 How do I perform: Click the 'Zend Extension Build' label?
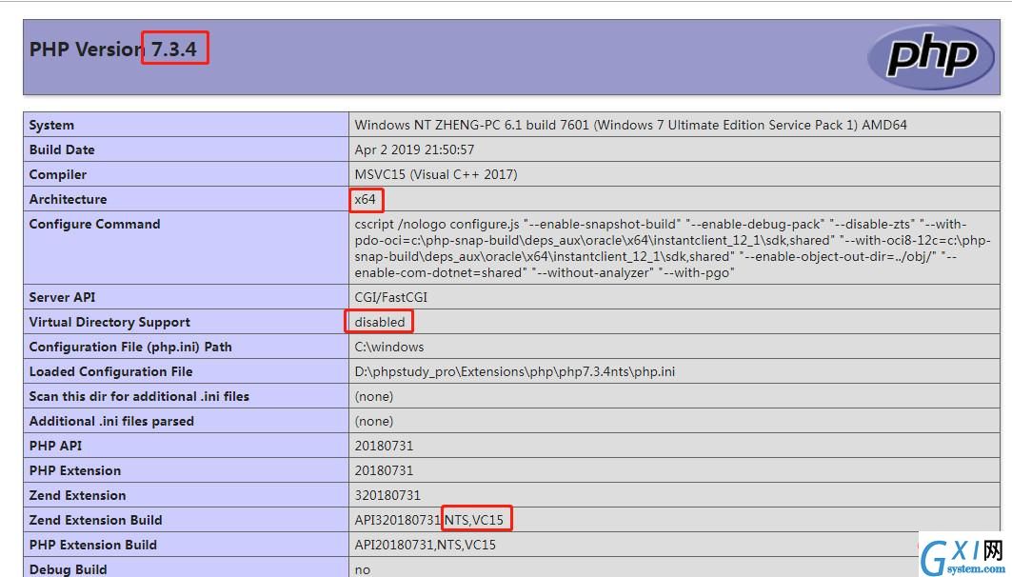coord(95,520)
